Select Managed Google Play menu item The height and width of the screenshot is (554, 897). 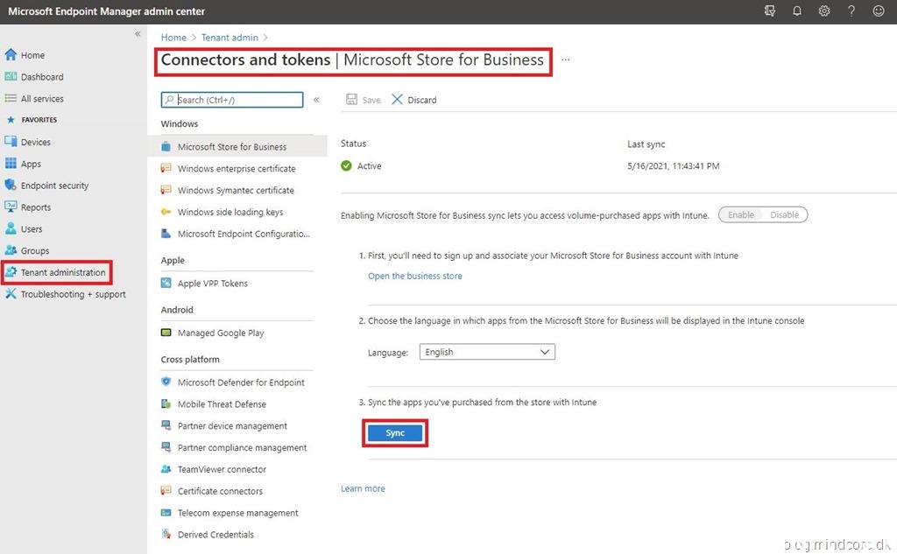click(220, 333)
